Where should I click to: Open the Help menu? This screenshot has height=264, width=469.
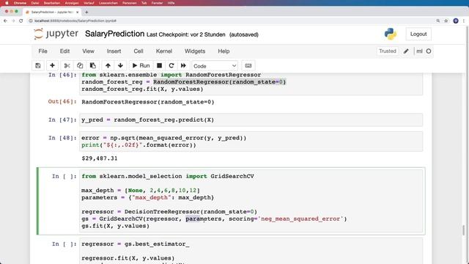pyautogui.click(x=224, y=51)
